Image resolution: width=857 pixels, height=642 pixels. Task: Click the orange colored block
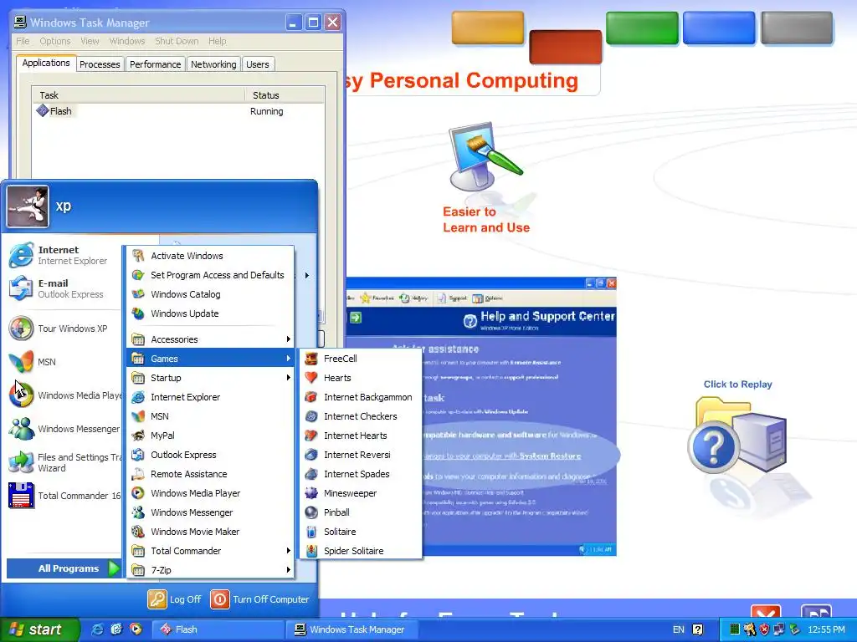coord(488,28)
